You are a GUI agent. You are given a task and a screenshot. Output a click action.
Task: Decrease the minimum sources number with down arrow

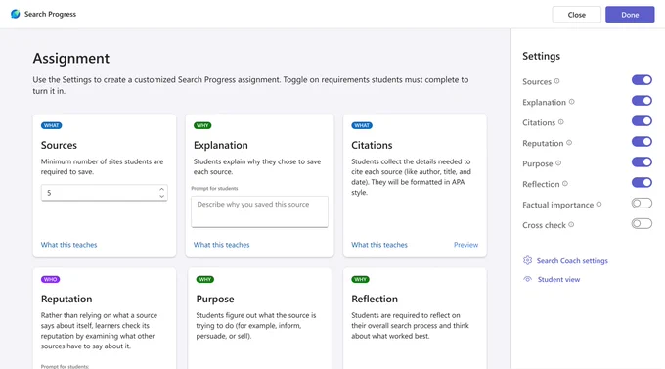coord(161,196)
